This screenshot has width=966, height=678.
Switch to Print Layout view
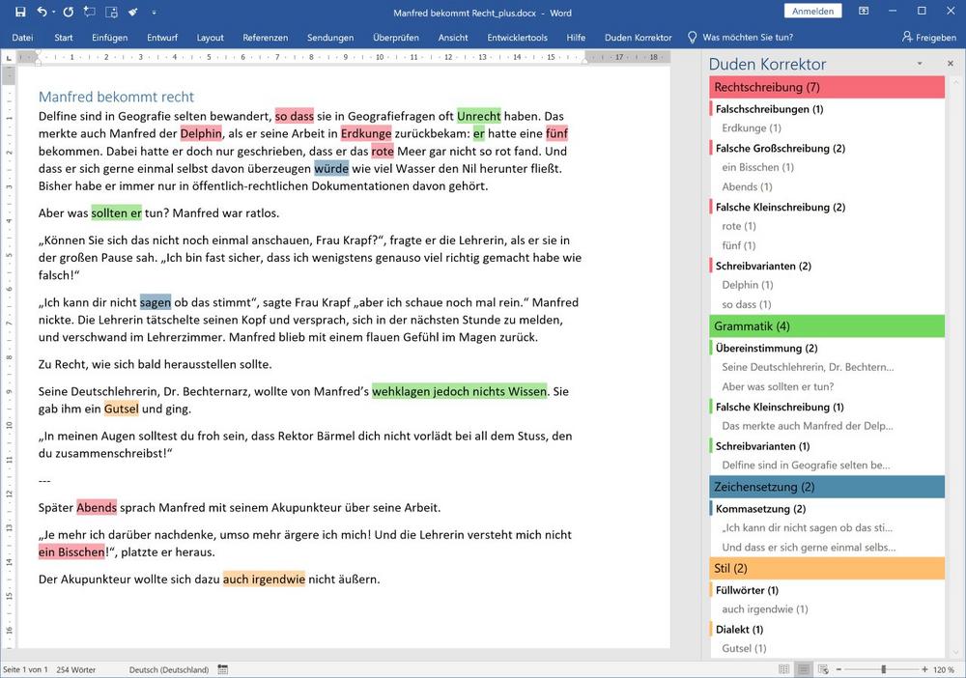tap(802, 669)
